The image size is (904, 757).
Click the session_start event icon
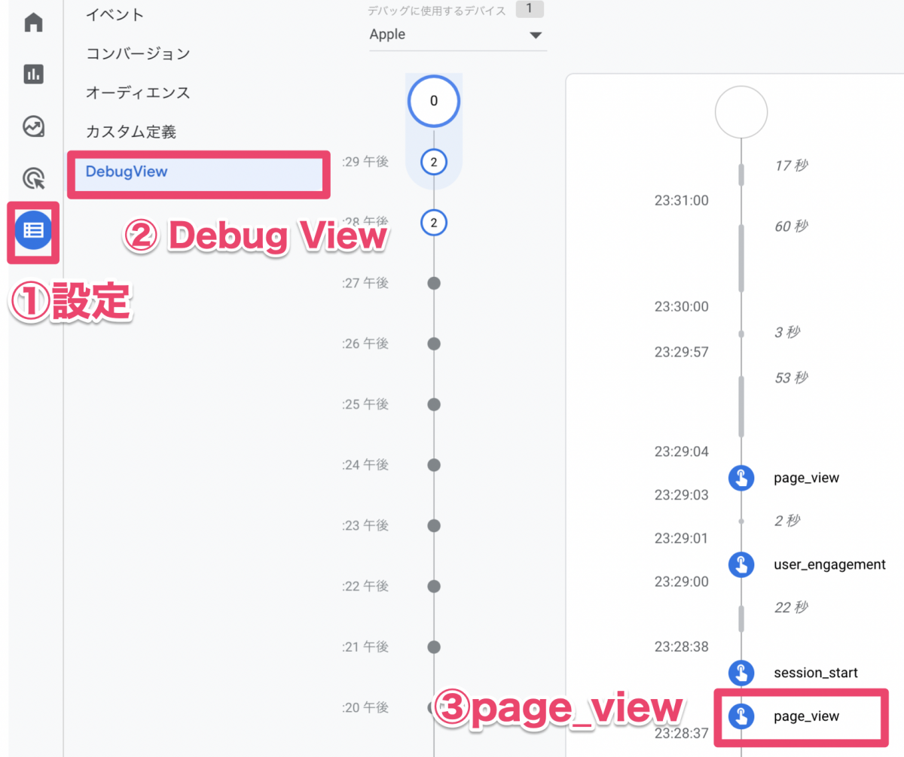741,673
